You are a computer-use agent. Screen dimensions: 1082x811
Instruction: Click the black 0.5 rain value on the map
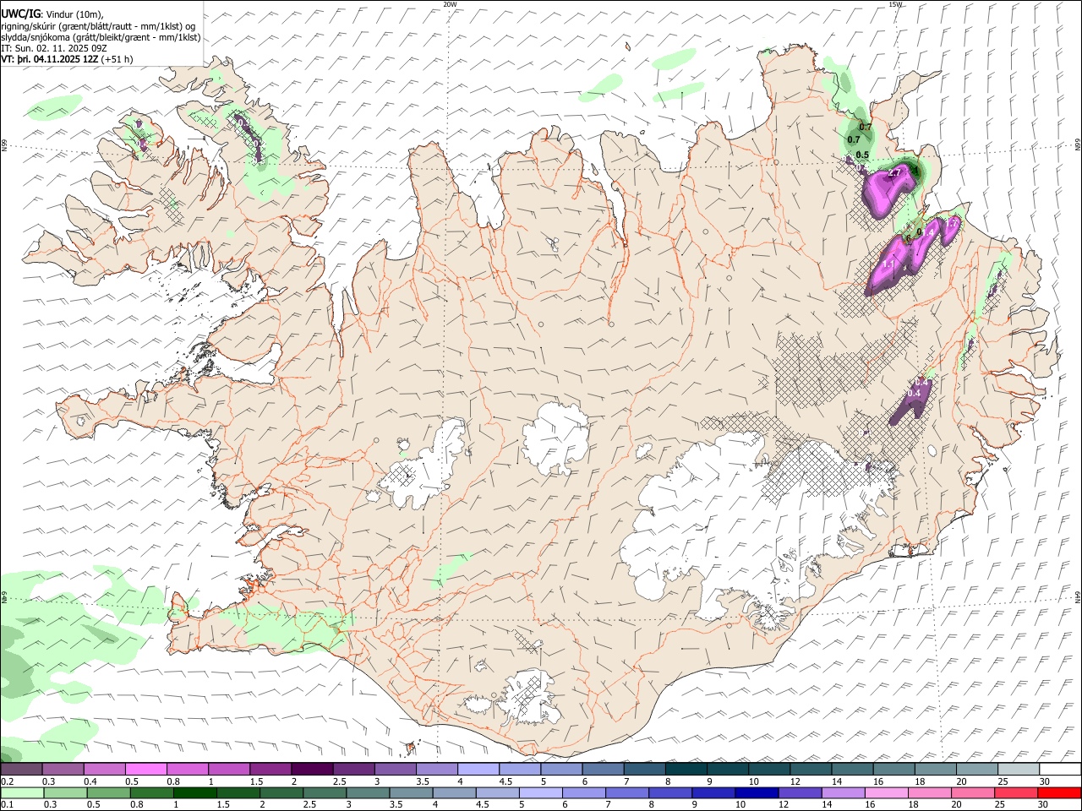pyautogui.click(x=862, y=155)
